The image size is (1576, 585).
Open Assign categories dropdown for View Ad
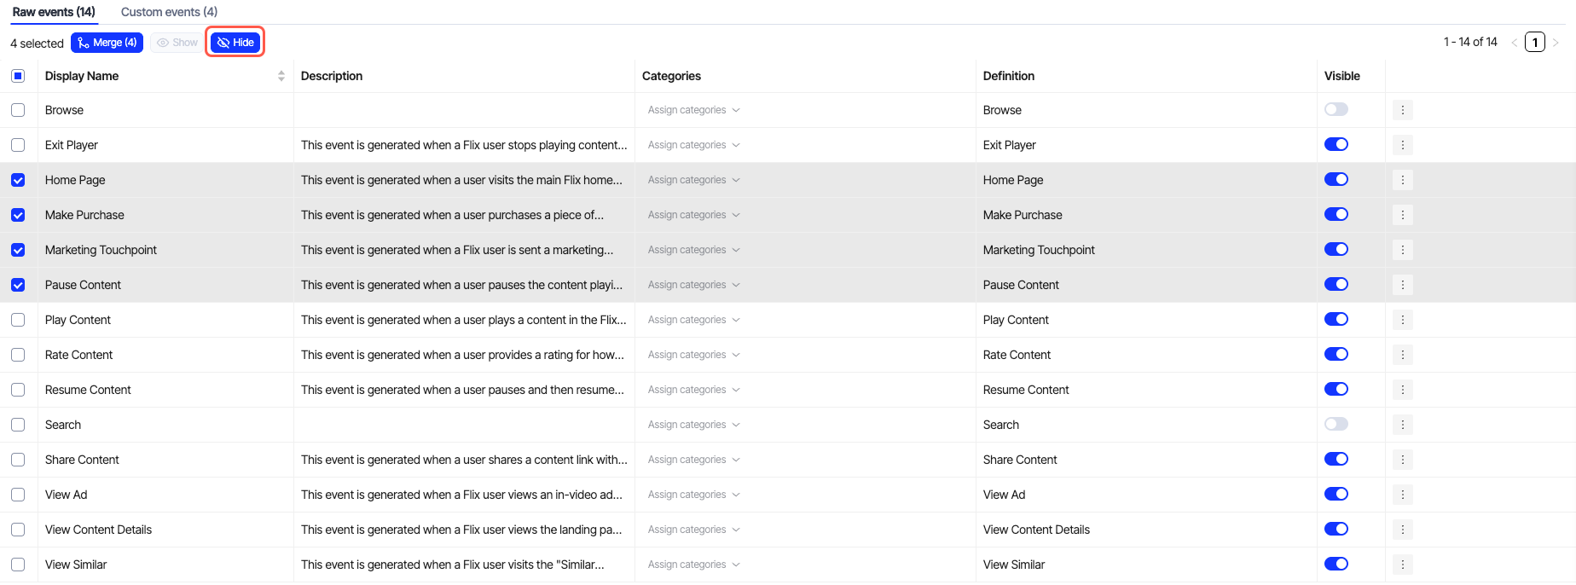coord(693,495)
